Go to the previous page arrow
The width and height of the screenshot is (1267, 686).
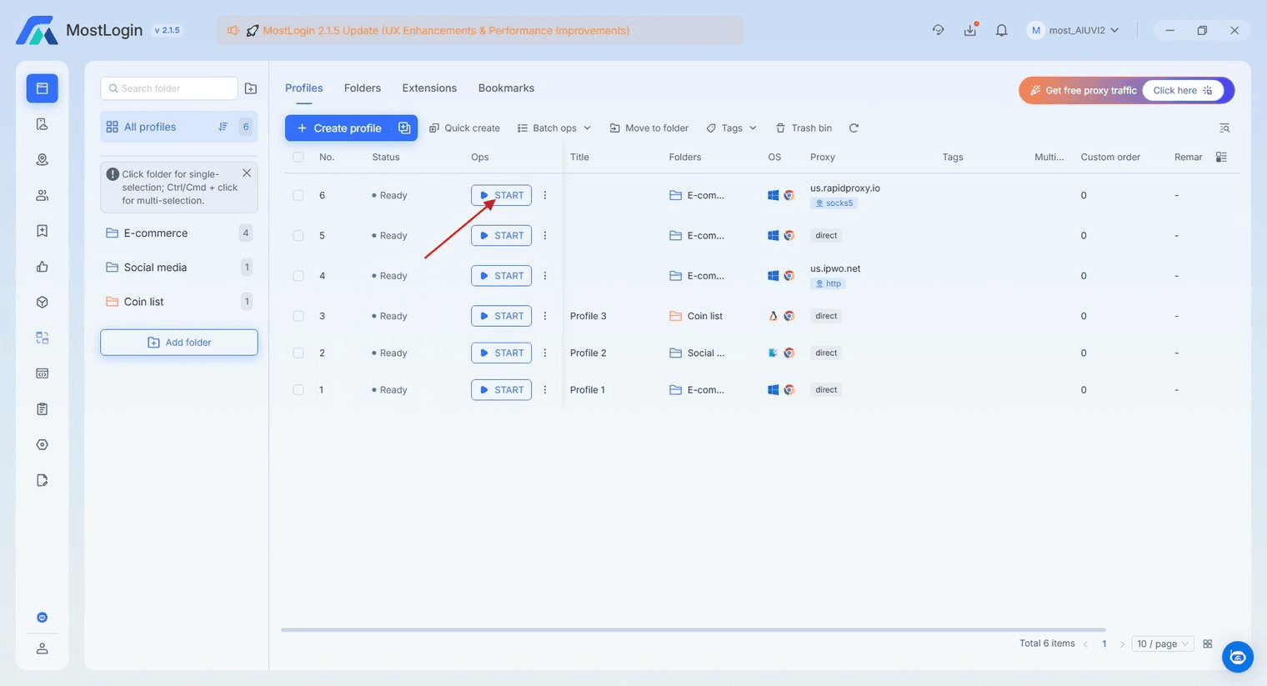pos(1085,643)
